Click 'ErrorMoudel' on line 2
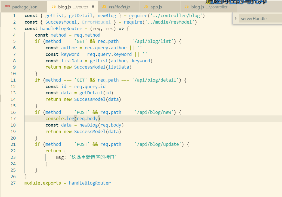The width and height of the screenshot is (282, 197). [x=96, y=22]
